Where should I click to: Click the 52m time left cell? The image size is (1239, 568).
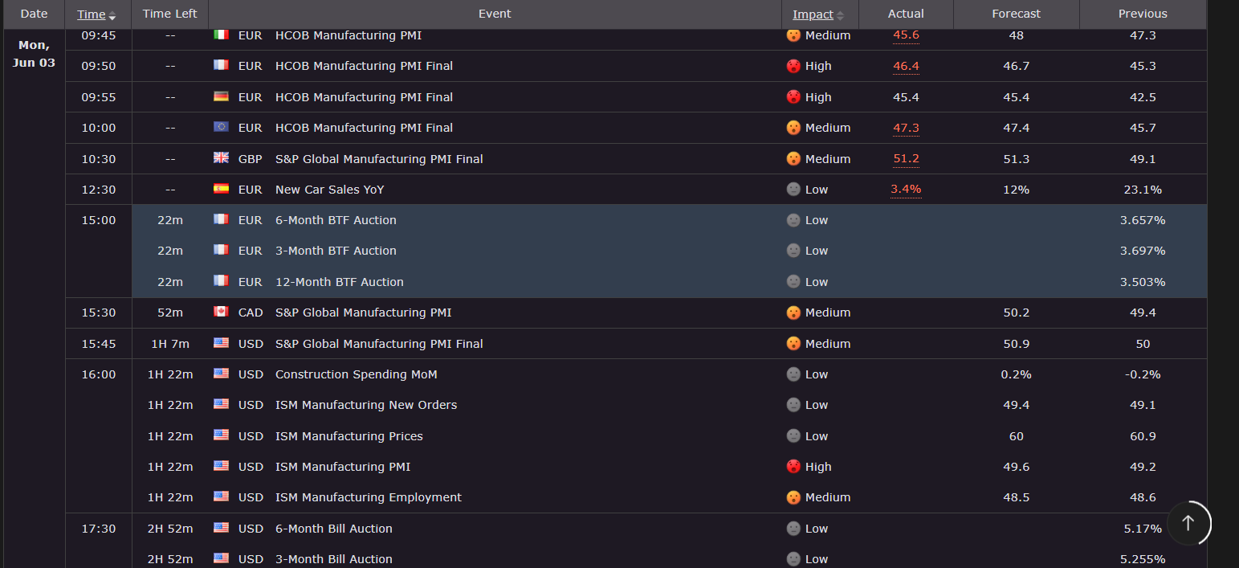(170, 313)
